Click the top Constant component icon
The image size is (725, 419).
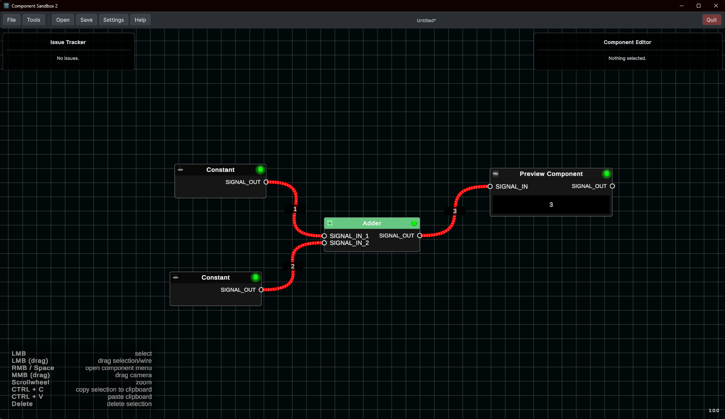click(180, 170)
